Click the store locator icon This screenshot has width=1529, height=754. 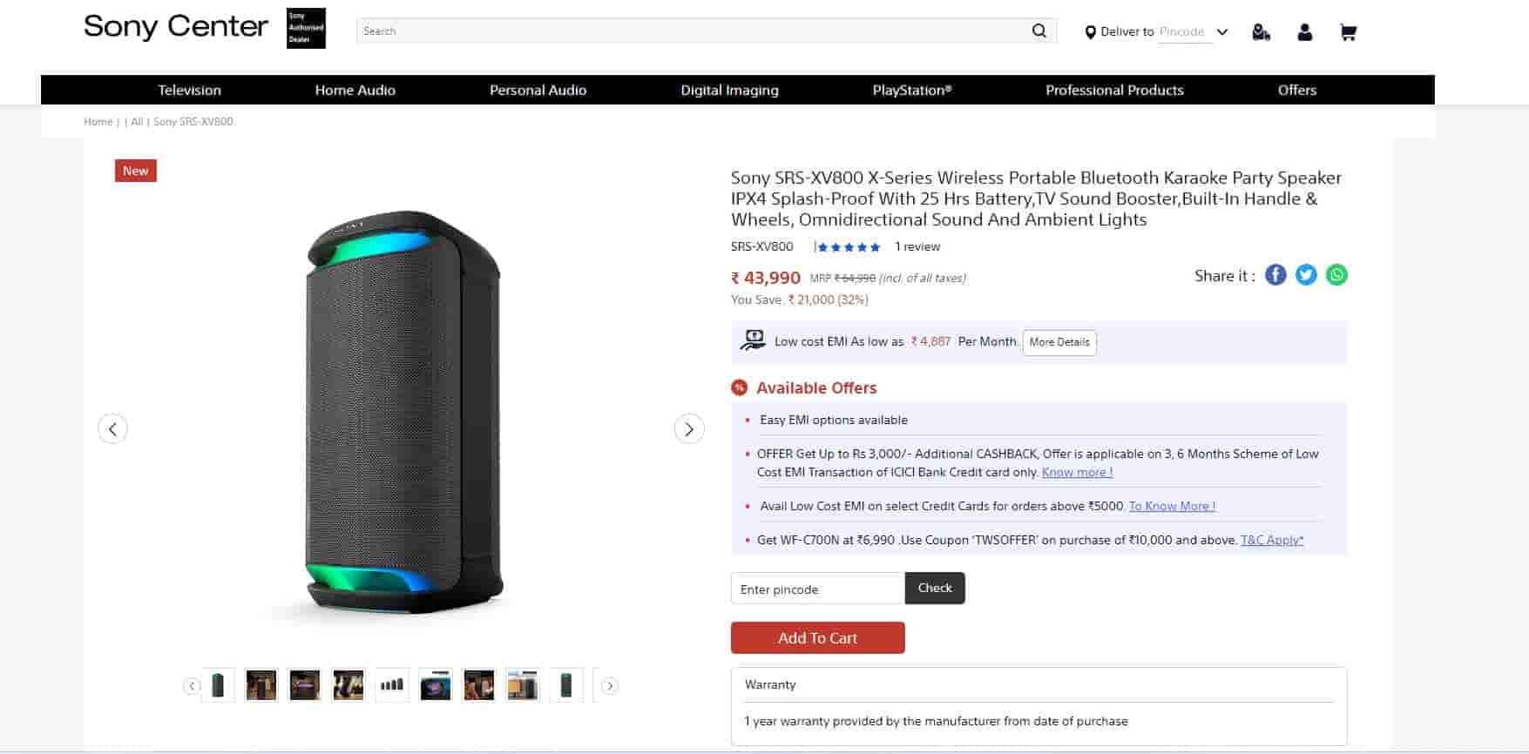[1261, 33]
